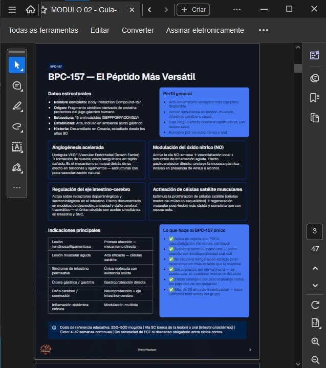Click the Angiogénesis acelerada card title
The width and height of the screenshot is (326, 368).
[x=78, y=147]
